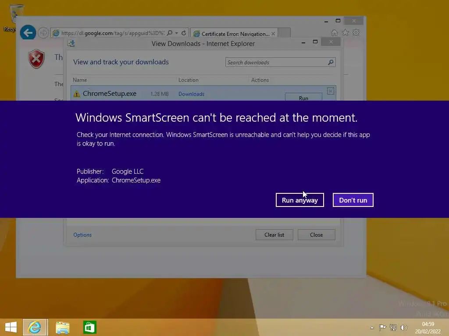Click the Run anyway button

(x=299, y=200)
